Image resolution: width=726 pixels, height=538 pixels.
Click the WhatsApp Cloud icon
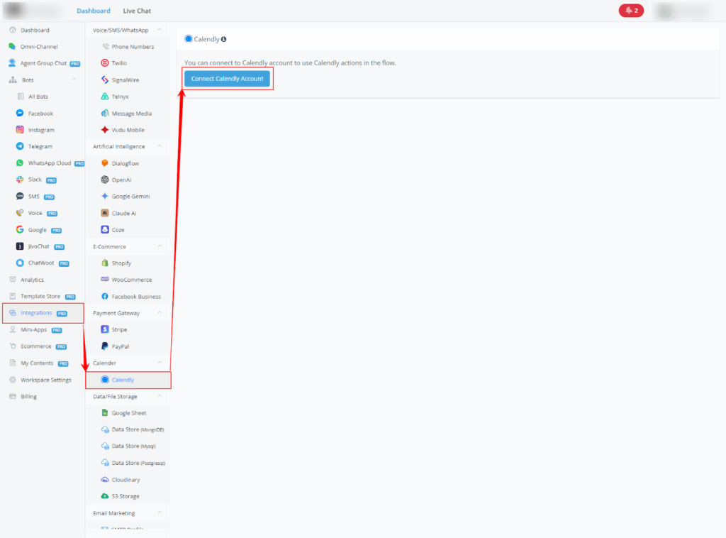(21, 163)
